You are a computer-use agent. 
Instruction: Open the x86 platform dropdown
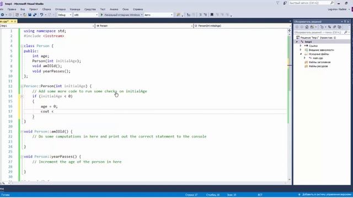[x=86, y=15]
